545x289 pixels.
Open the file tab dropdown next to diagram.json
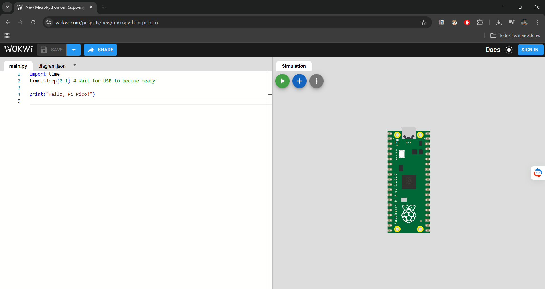tap(74, 65)
